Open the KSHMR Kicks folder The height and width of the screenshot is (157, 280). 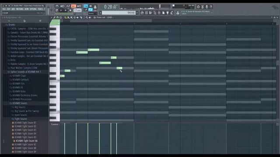pyautogui.click(x=18, y=91)
